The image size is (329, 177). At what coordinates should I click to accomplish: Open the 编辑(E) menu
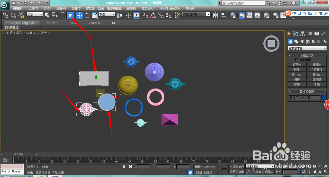click(x=18, y=9)
